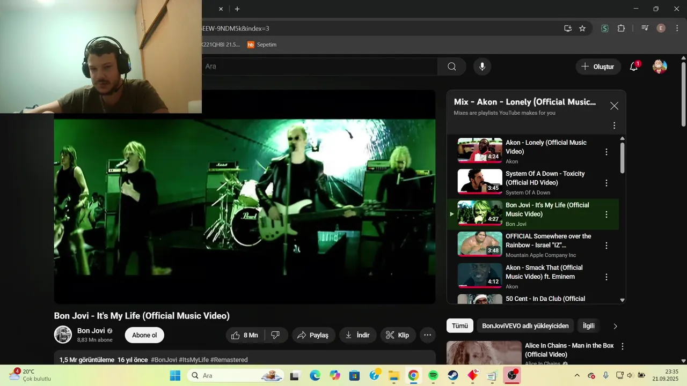This screenshot has width=687, height=386.
Task: Open Windows Start menu
Action: [x=175, y=375]
